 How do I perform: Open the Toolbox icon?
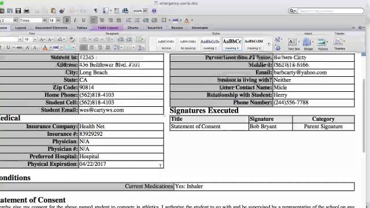117,11
